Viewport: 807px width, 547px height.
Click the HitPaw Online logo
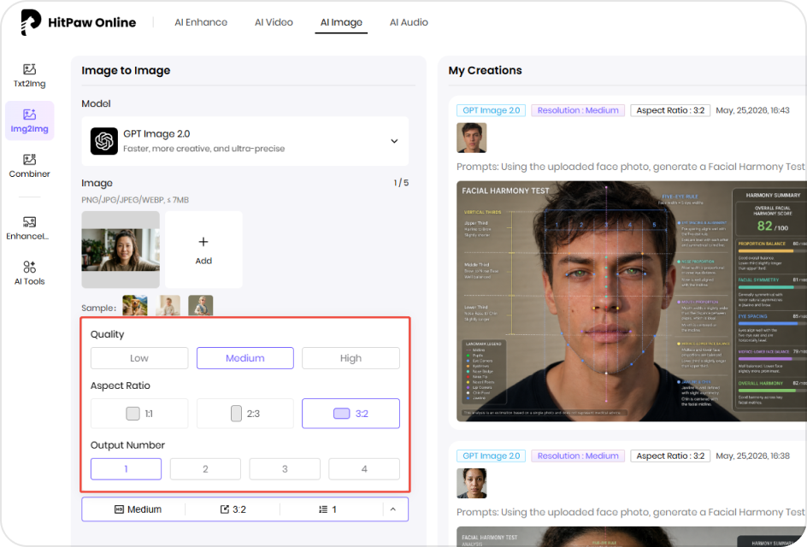pyautogui.click(x=79, y=22)
